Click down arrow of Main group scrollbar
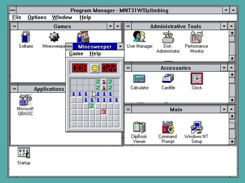Image resolution: width=245 pixels, height=183 pixels. pos(232,141)
